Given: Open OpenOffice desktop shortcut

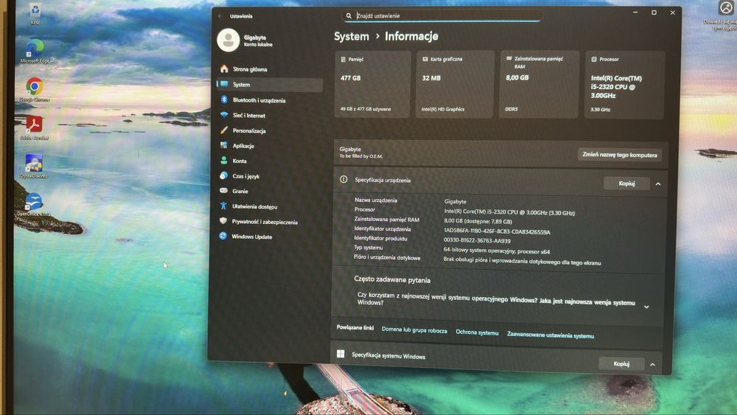Looking at the screenshot, I should 33,204.
